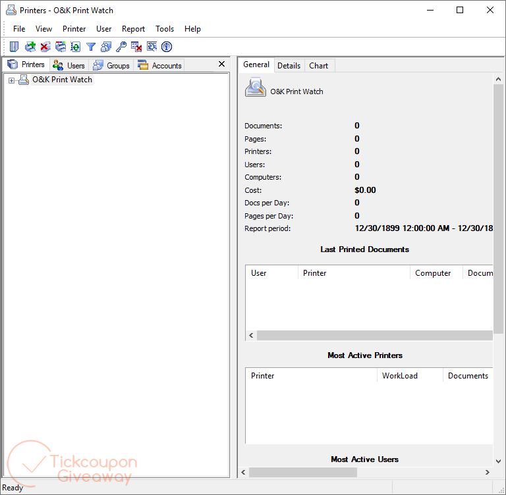
Task: Switch to the Accounts tab
Action: coord(159,65)
